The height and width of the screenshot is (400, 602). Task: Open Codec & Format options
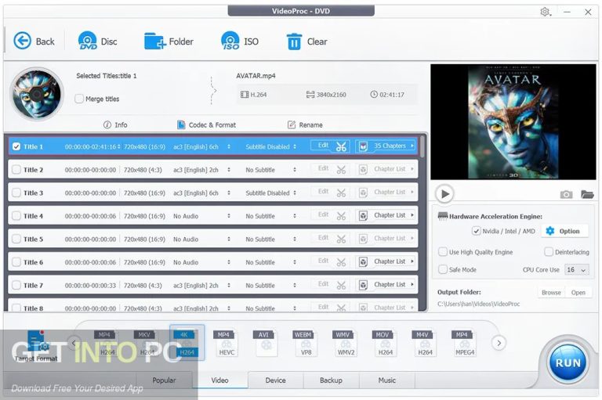[x=206, y=124]
